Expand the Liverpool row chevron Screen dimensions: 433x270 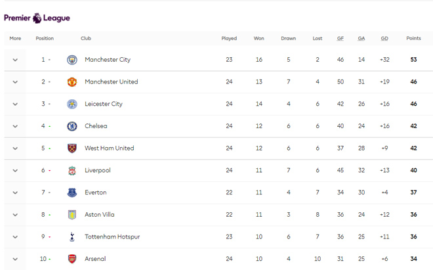[x=15, y=171]
